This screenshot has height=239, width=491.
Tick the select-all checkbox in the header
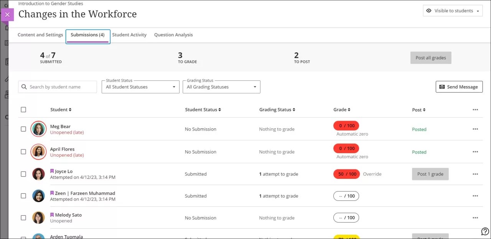coord(23,110)
